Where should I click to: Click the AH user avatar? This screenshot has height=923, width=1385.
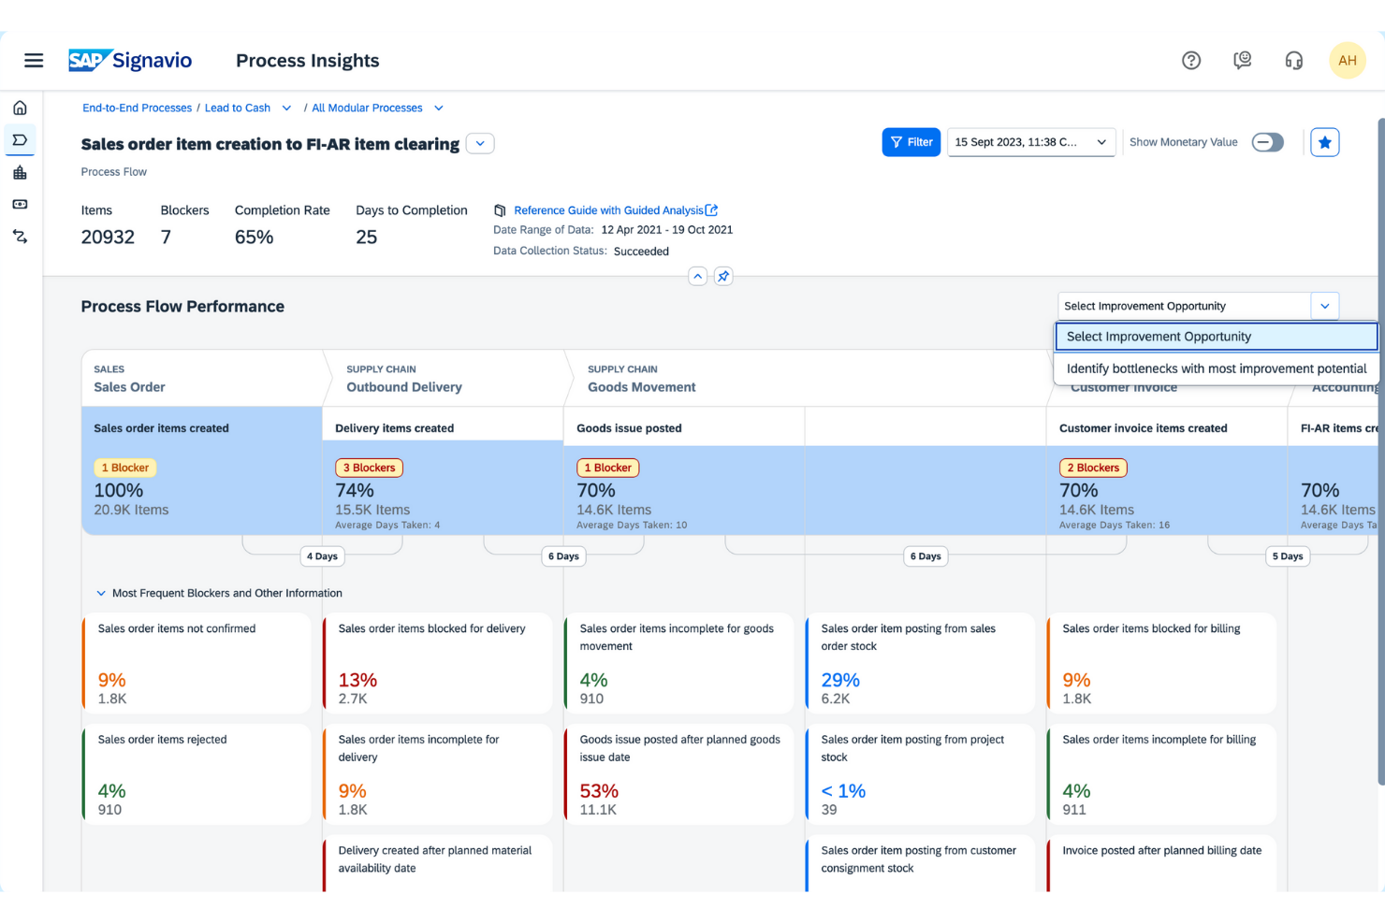pos(1348,60)
